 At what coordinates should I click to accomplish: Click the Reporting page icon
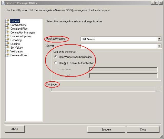click(x=7, y=40)
